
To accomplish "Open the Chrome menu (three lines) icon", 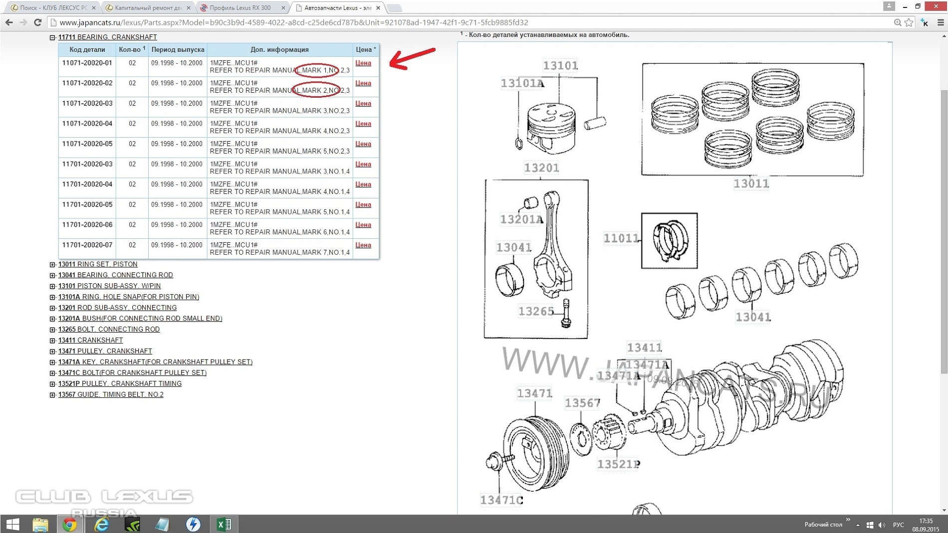I will [x=941, y=22].
